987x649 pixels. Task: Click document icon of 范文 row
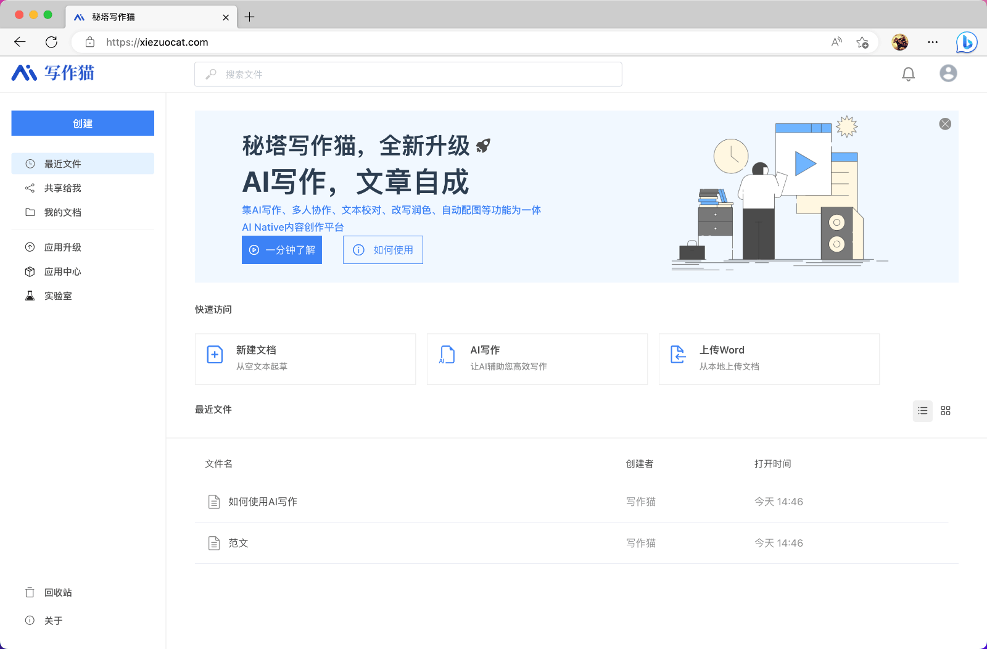pos(214,543)
